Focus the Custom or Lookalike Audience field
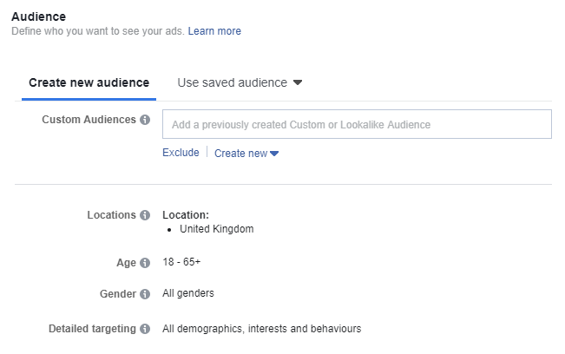Image resolution: width=565 pixels, height=354 pixels. point(357,124)
